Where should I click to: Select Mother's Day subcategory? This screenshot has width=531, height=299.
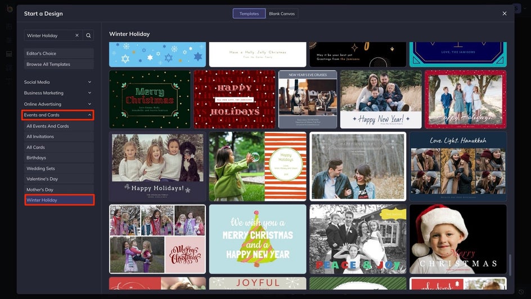pos(59,190)
